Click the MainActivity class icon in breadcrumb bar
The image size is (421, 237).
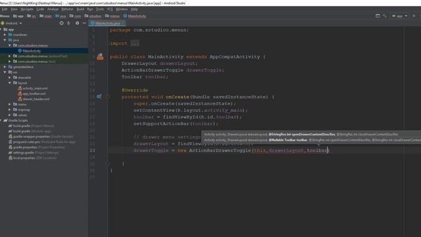click(125, 16)
